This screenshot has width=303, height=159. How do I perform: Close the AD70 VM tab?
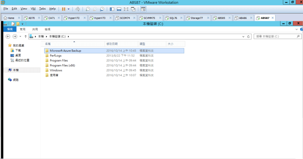pos(38,18)
